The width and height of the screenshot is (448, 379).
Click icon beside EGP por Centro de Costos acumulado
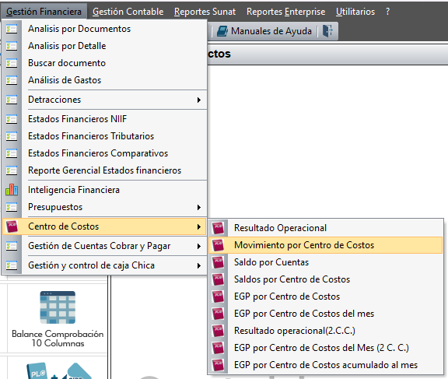pyautogui.click(x=218, y=365)
